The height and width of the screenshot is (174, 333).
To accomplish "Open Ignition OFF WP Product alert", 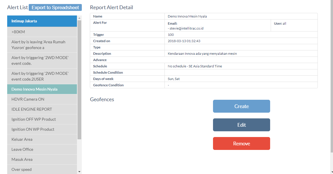I will click(42, 119).
